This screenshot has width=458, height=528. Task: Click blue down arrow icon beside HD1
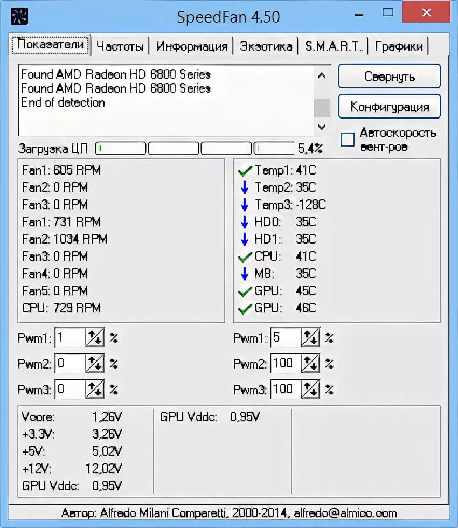(245, 239)
